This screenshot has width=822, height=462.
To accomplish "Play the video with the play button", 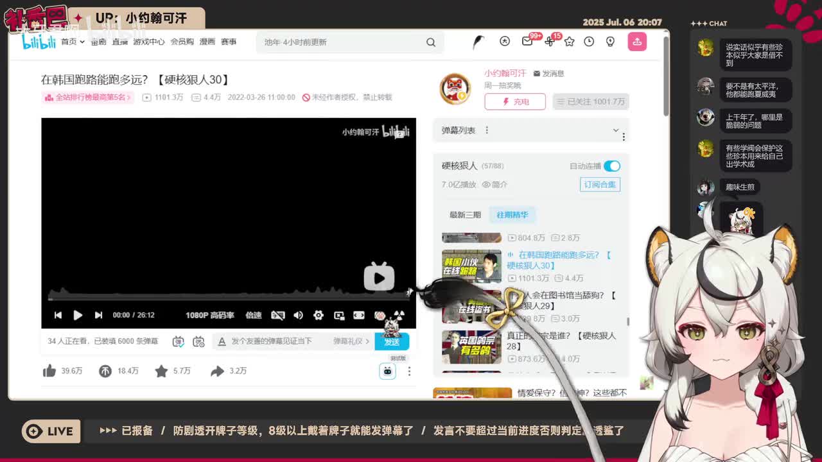I will pos(78,315).
